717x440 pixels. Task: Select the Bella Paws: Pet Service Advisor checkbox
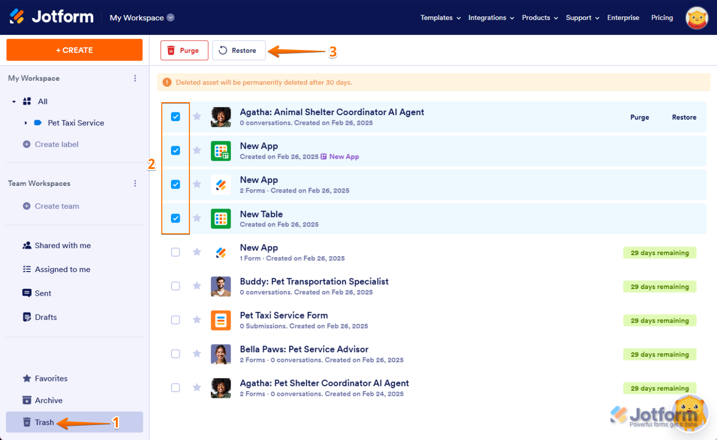point(175,354)
